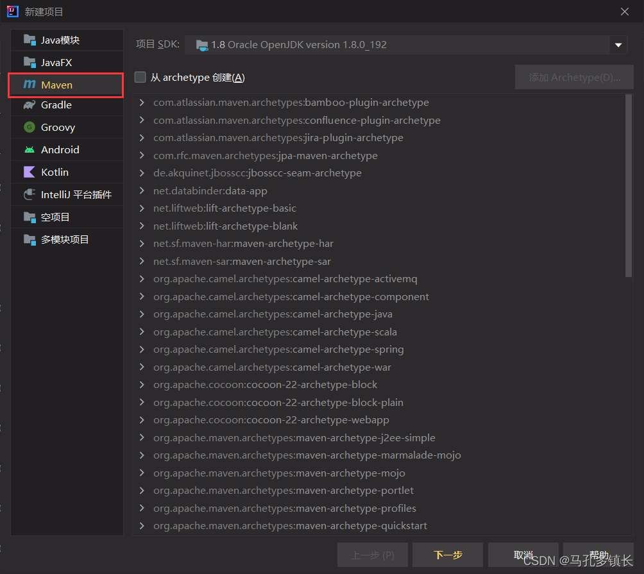This screenshot has height=574, width=644.
Task: Select IntelliJ 平台插件 project type
Action: pos(67,194)
